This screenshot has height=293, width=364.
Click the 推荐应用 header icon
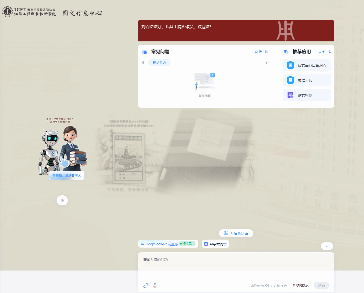(286, 52)
